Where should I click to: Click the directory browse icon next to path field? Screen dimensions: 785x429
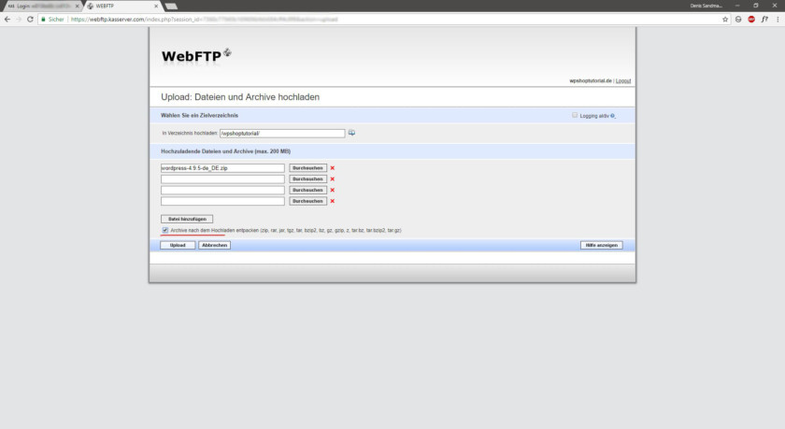[352, 133]
